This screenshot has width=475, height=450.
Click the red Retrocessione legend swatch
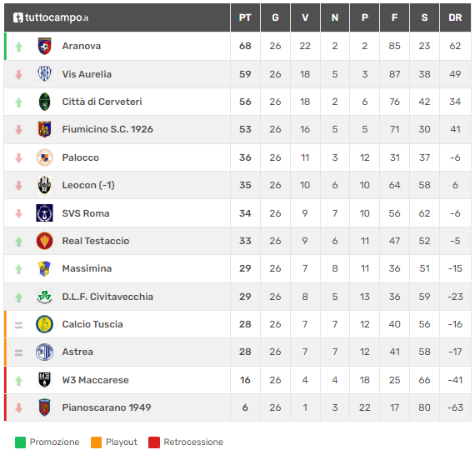pos(154,442)
